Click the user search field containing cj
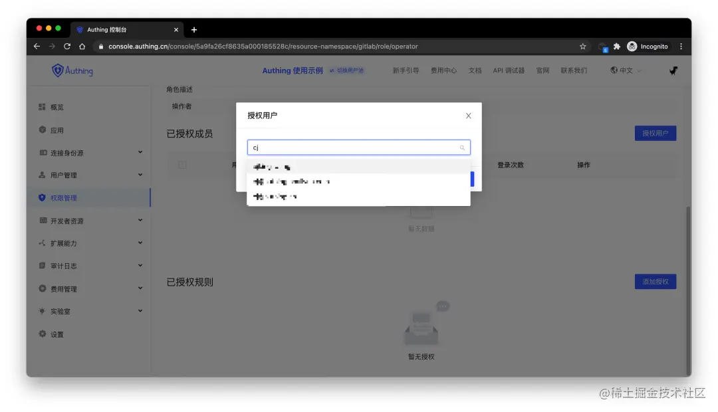The width and height of the screenshot is (718, 412). 358,148
